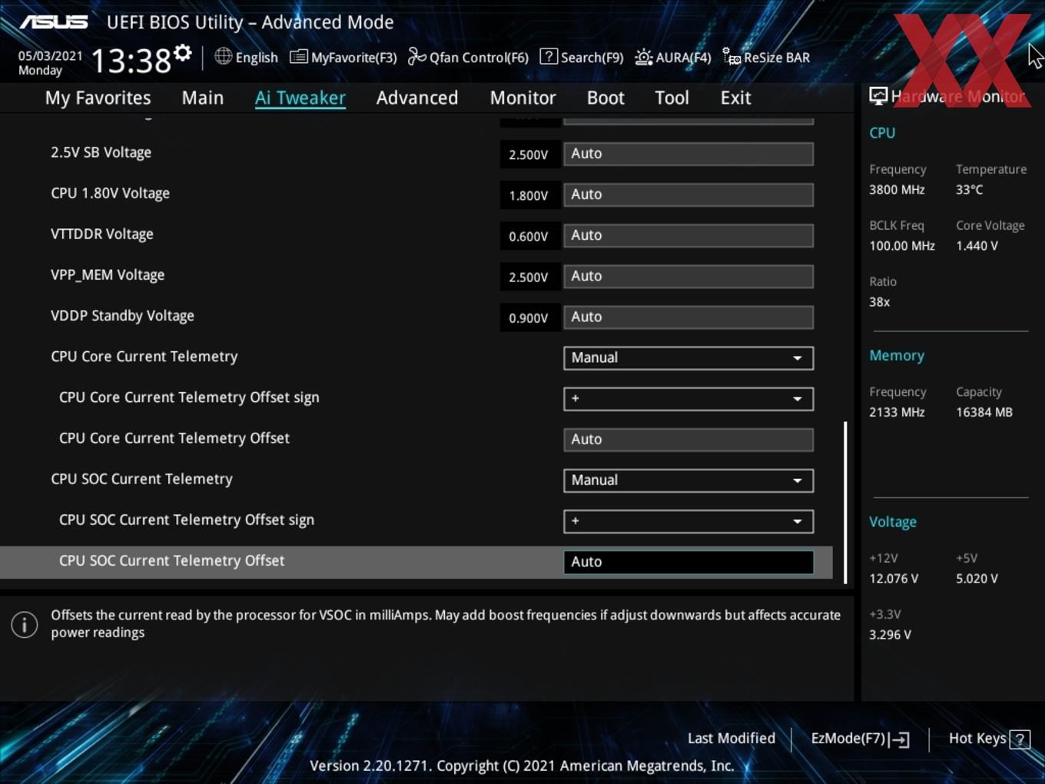This screenshot has height=784, width=1045.
Task: Click the settings list scrollbar
Action: (845, 502)
